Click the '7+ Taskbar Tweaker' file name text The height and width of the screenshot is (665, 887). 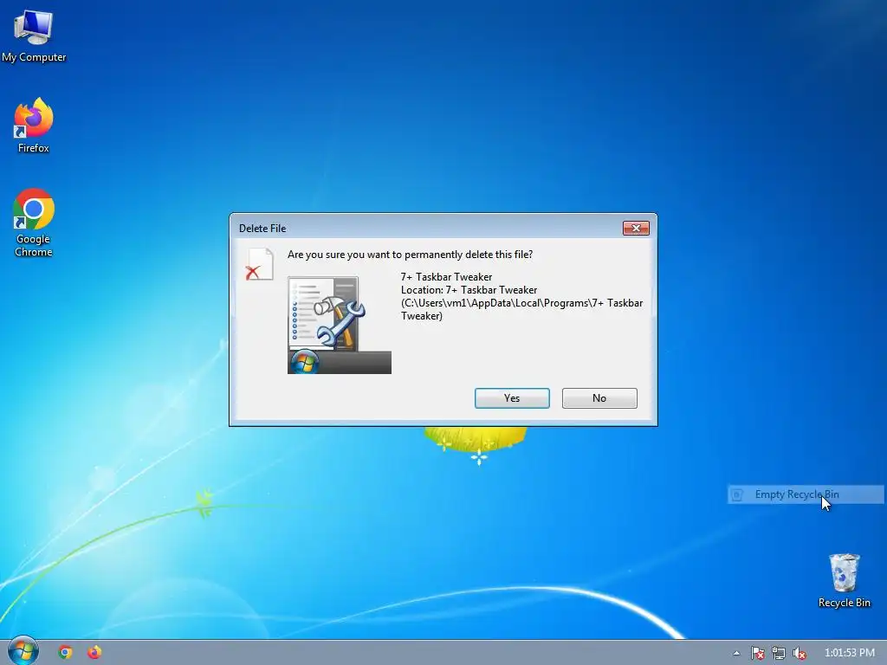point(446,277)
